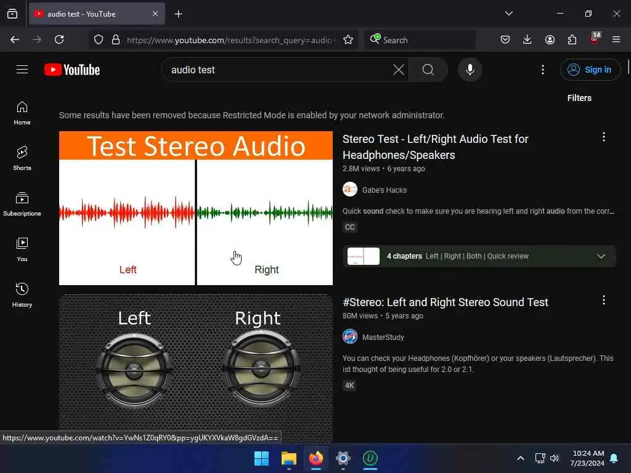
Task: Open the Extensions puzzle icon
Action: tap(572, 39)
